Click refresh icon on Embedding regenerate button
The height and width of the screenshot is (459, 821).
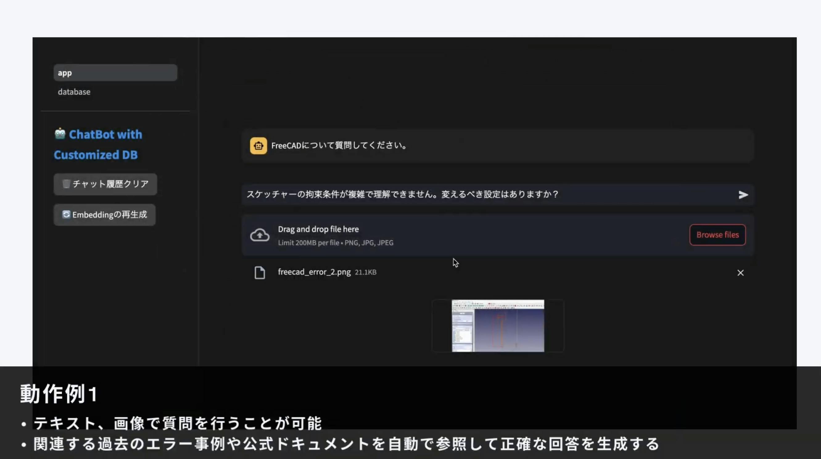coord(66,214)
